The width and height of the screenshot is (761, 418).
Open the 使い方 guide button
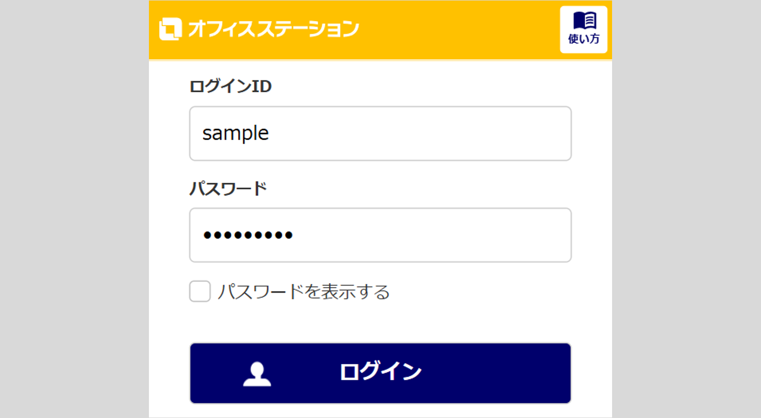tap(584, 30)
